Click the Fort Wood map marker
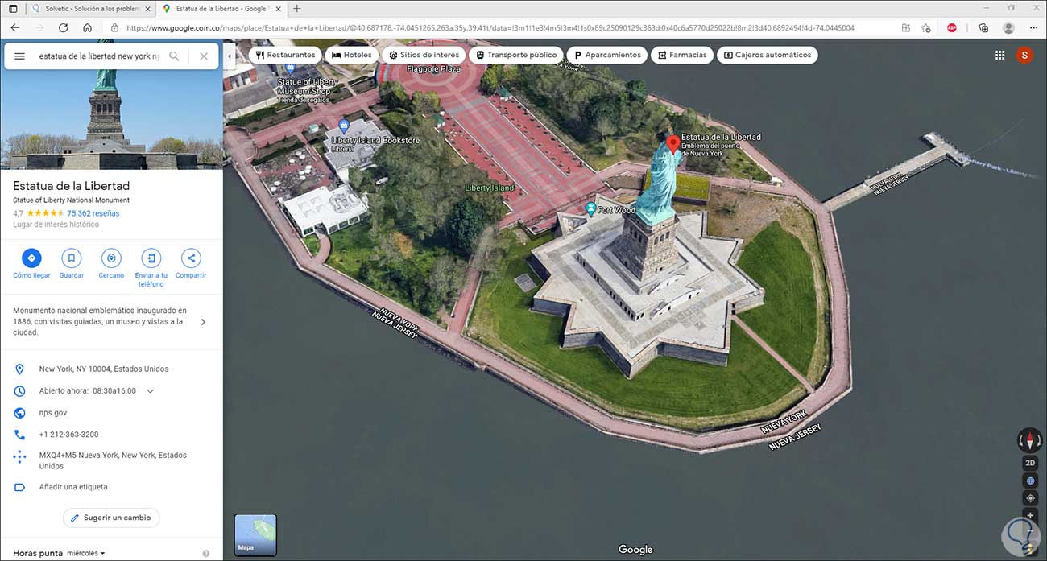This screenshot has height=561, width=1047. pos(591,209)
